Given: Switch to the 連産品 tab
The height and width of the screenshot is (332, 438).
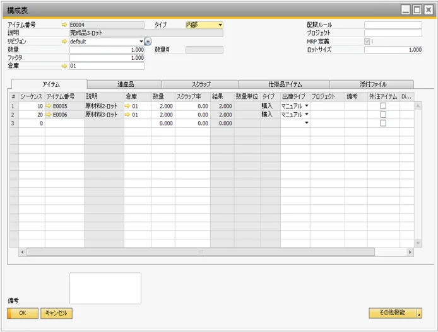Looking at the screenshot, I should [x=125, y=84].
